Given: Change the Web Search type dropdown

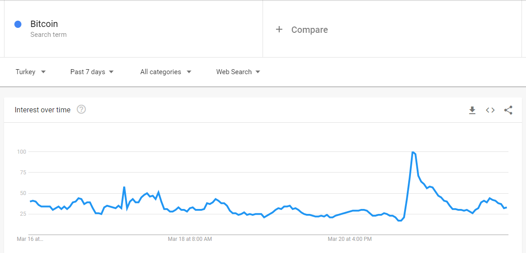Looking at the screenshot, I should point(238,72).
